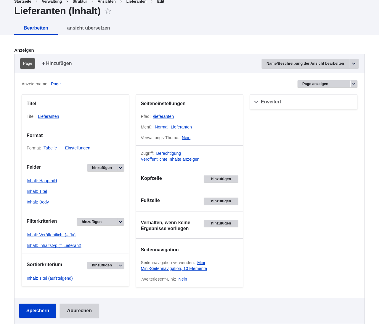Screen dimensions: 379x324
Task: Expand the Erweitert section
Action: click(x=303, y=102)
